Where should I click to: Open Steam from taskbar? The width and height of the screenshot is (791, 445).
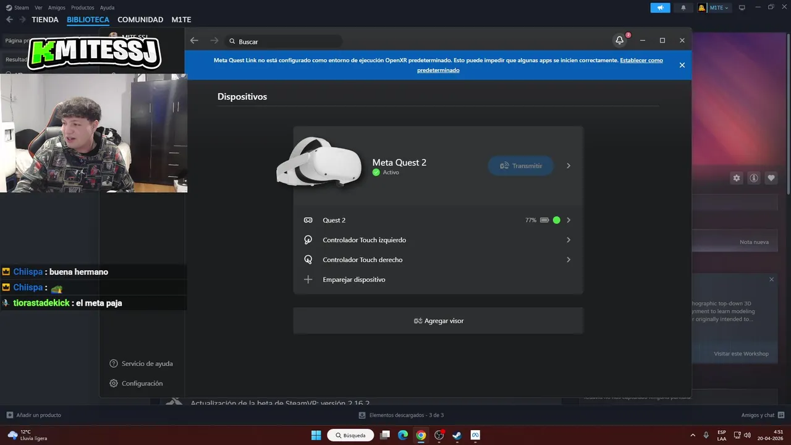457,435
